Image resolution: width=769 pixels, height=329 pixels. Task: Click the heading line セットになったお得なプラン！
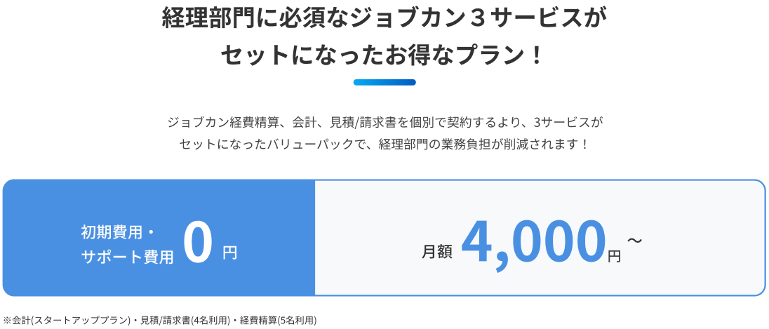pyautogui.click(x=384, y=56)
